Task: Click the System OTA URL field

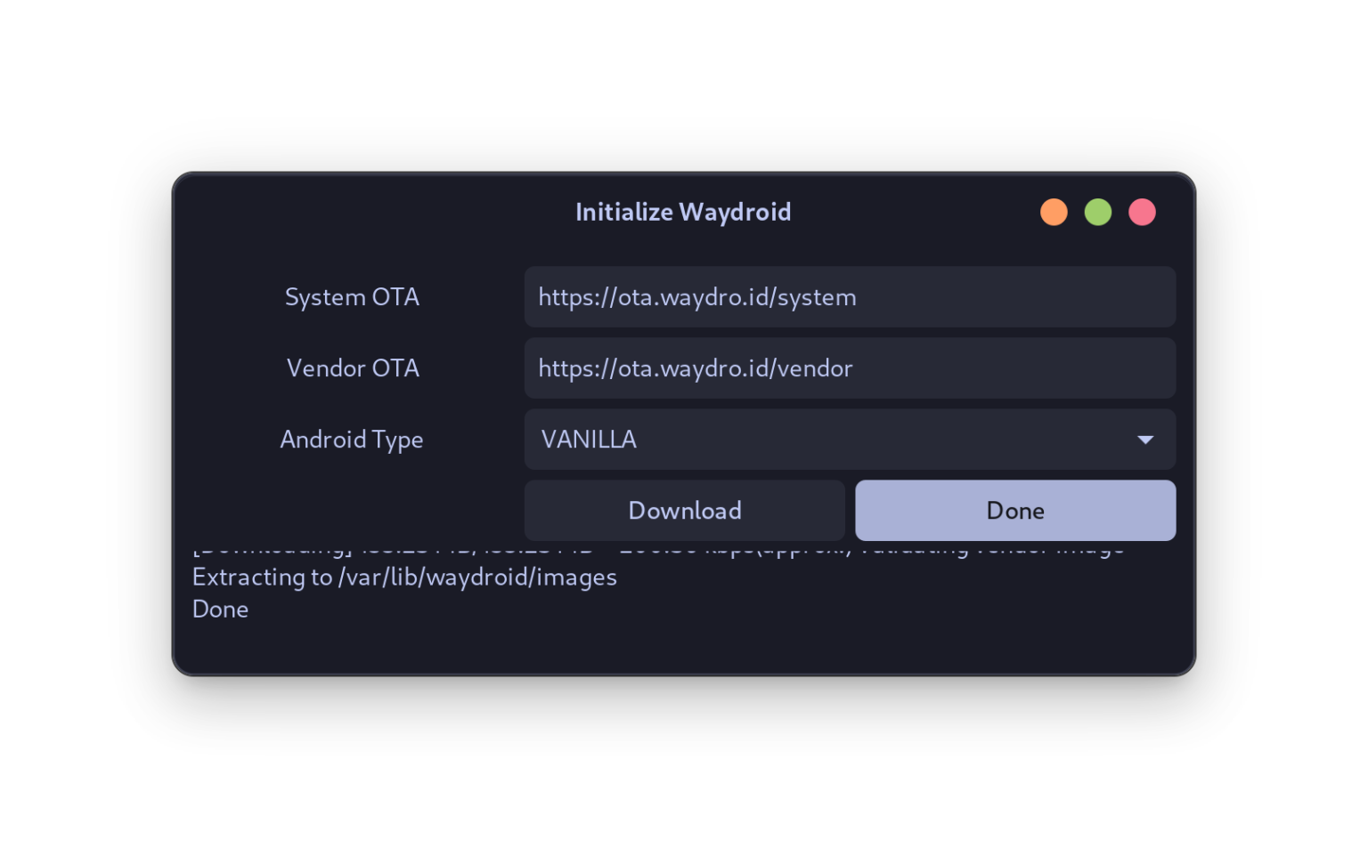Action: coord(850,296)
